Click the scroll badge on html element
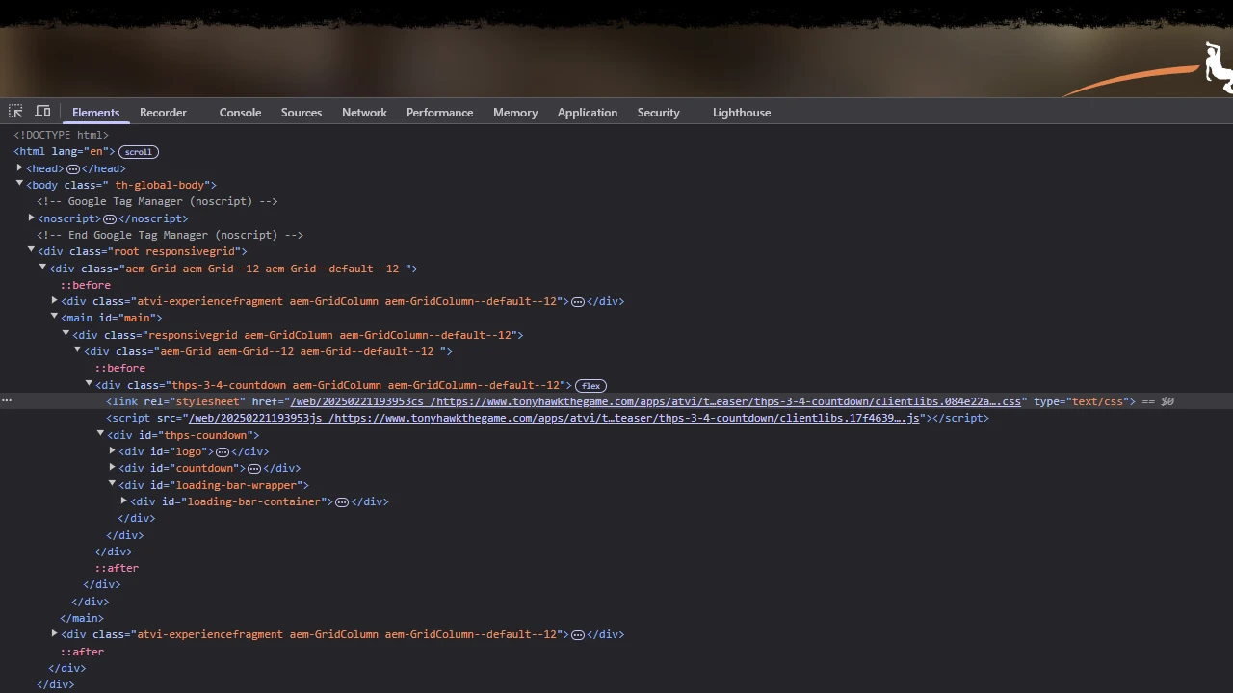Screen dimensions: 1233x693 pos(139,152)
